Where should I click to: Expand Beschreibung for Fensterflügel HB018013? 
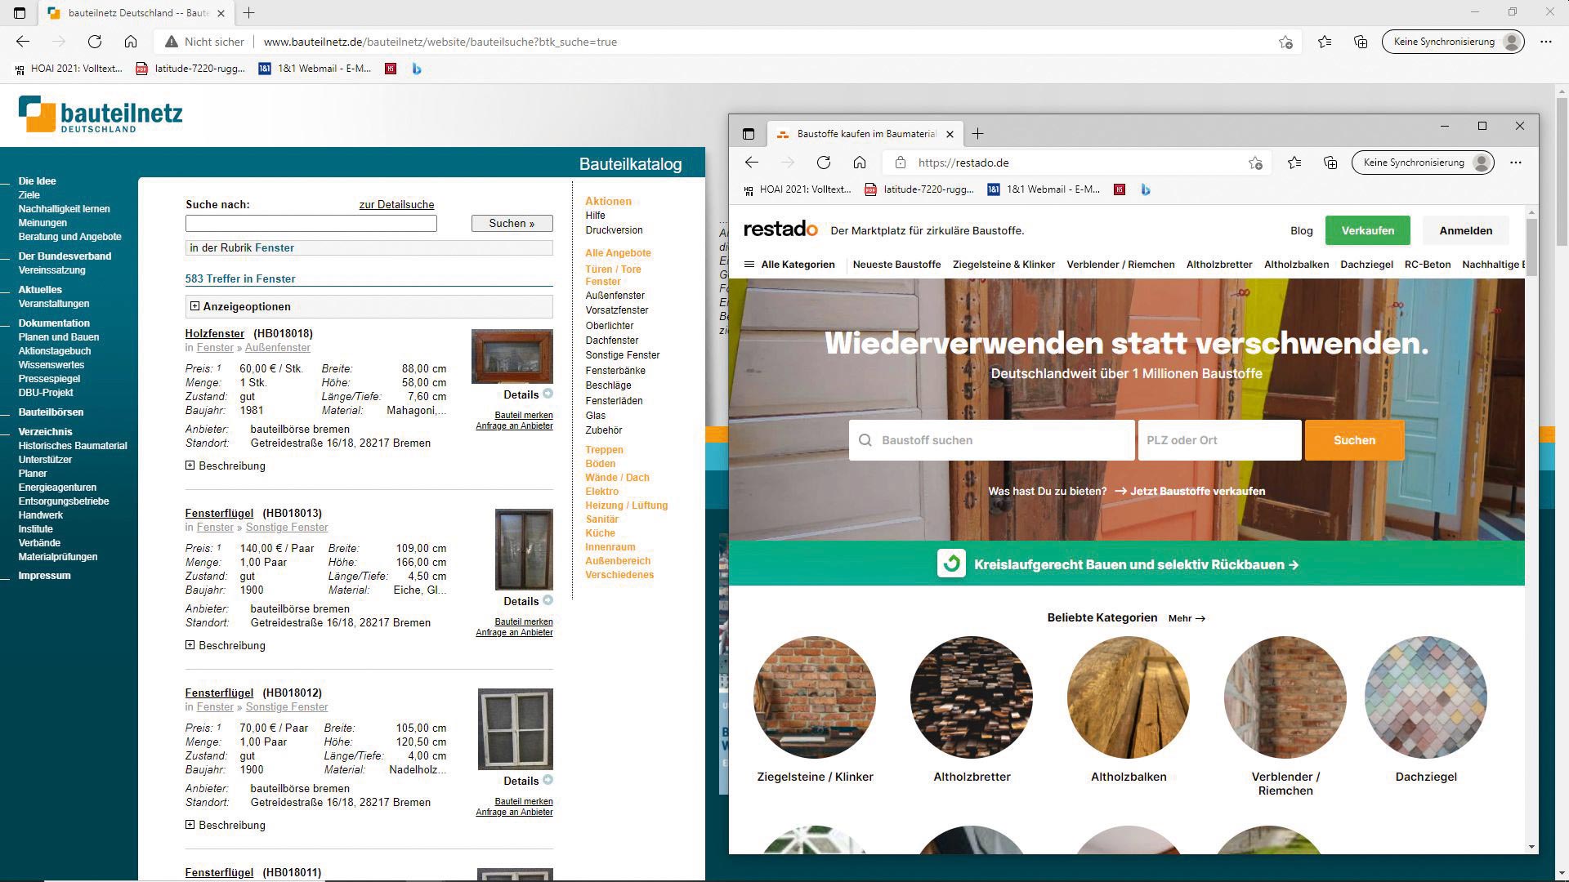coord(190,645)
